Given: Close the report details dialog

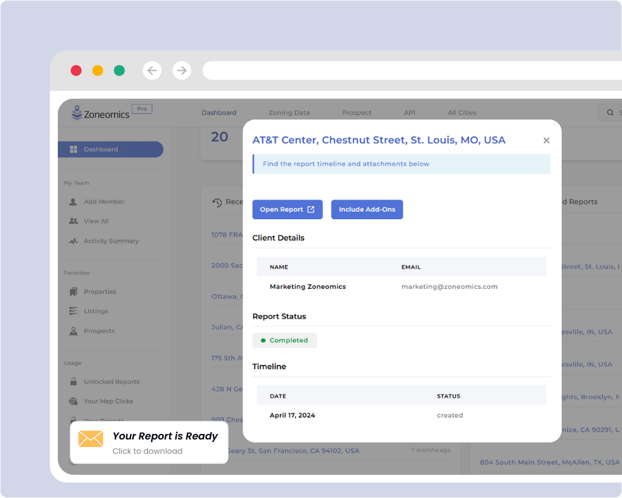Looking at the screenshot, I should coord(547,141).
